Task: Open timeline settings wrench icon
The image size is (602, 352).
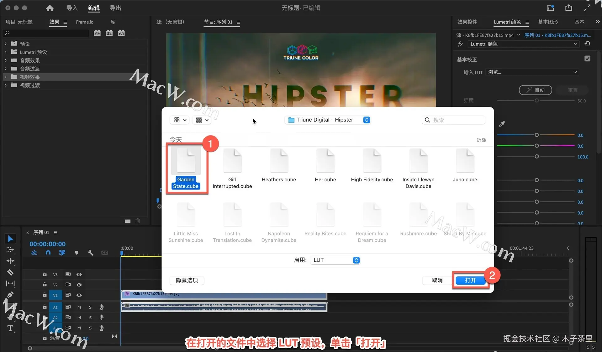Action: pos(90,252)
